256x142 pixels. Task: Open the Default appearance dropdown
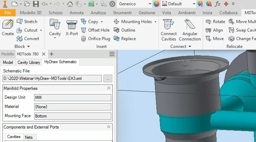(178, 4)
